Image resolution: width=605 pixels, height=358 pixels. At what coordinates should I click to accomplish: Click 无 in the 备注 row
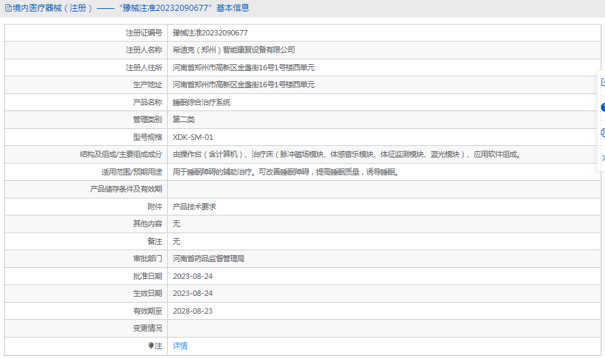(177, 241)
